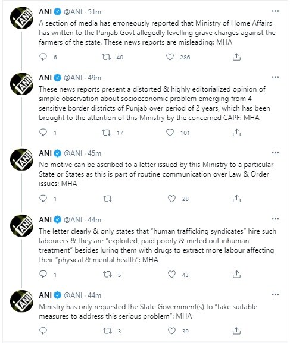Retweet the 51m tweet with 40 retweets

107,57
